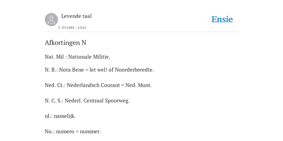The width and height of the screenshot is (283, 141).
Task: Click the word Courant
Action: pos(110,85)
